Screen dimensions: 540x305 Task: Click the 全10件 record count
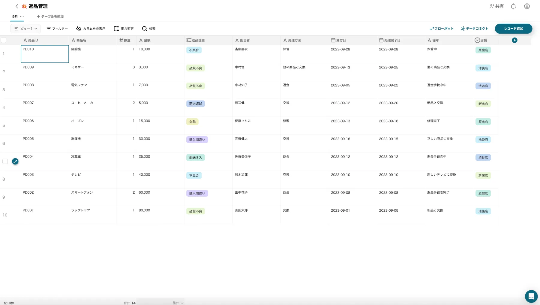[9, 303]
